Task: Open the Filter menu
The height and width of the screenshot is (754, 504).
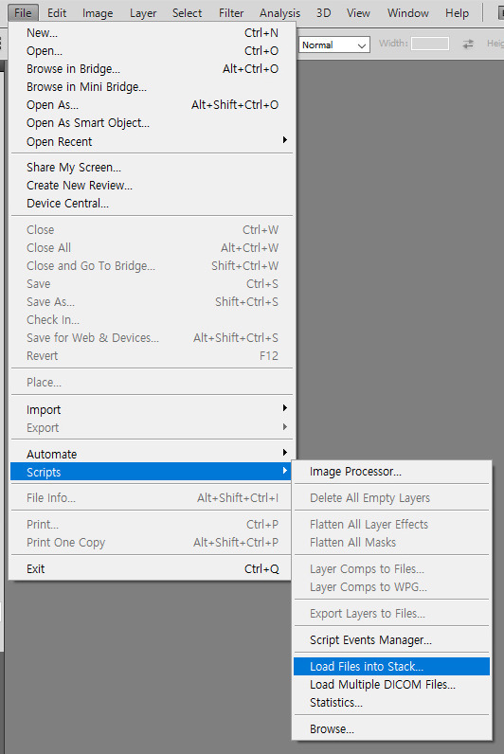Action: [x=231, y=13]
